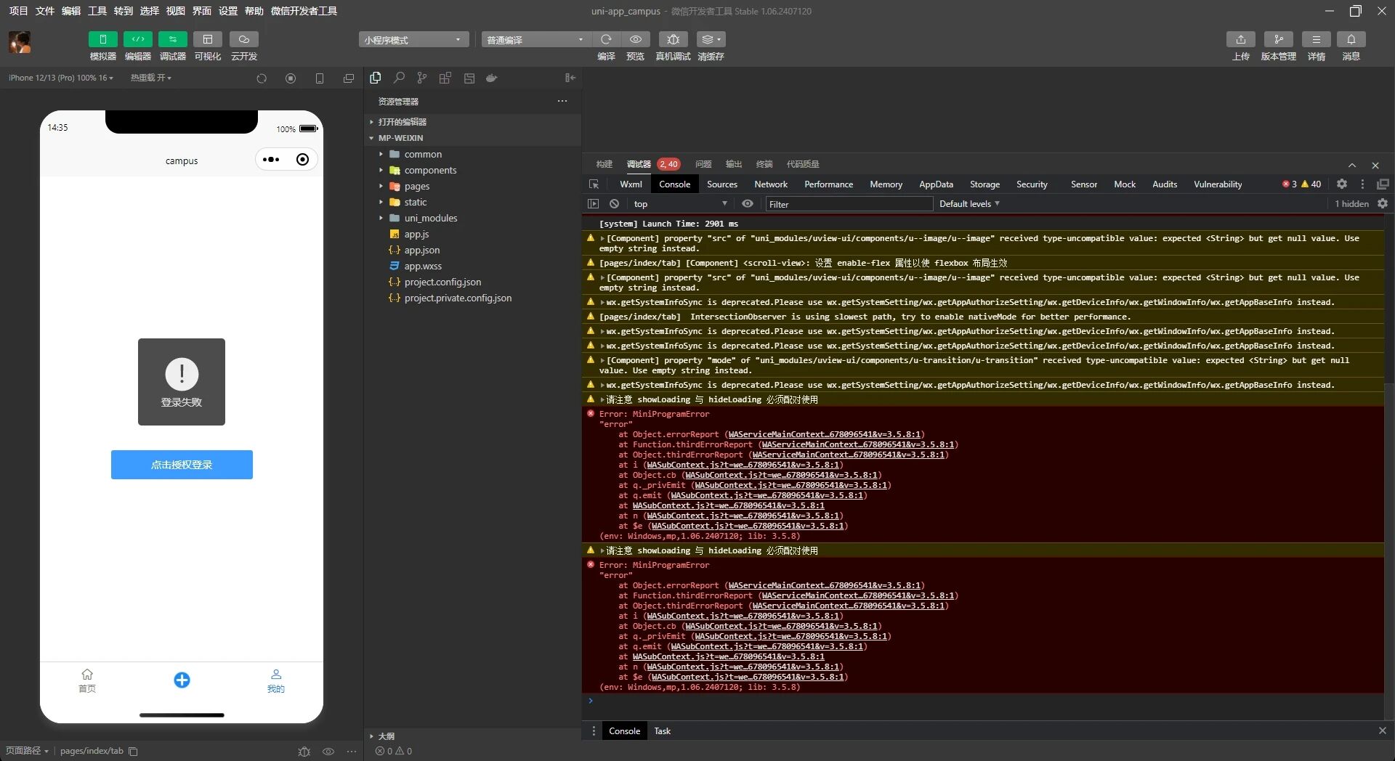
Task: Focus the console Filter input
Action: (849, 204)
